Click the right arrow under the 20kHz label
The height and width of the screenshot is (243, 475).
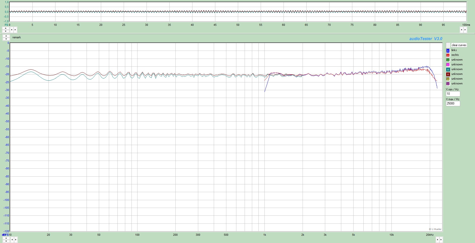pos(441,240)
